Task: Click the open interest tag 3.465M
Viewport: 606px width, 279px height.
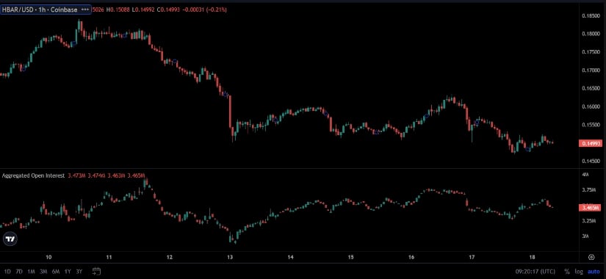Action: [590, 208]
